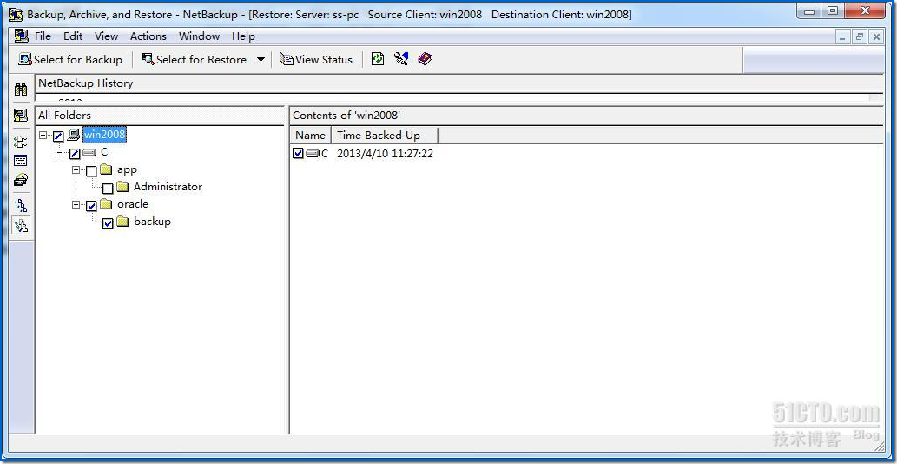Uncheck the C checkbox in contents list
This screenshot has width=897, height=464.
(x=298, y=153)
